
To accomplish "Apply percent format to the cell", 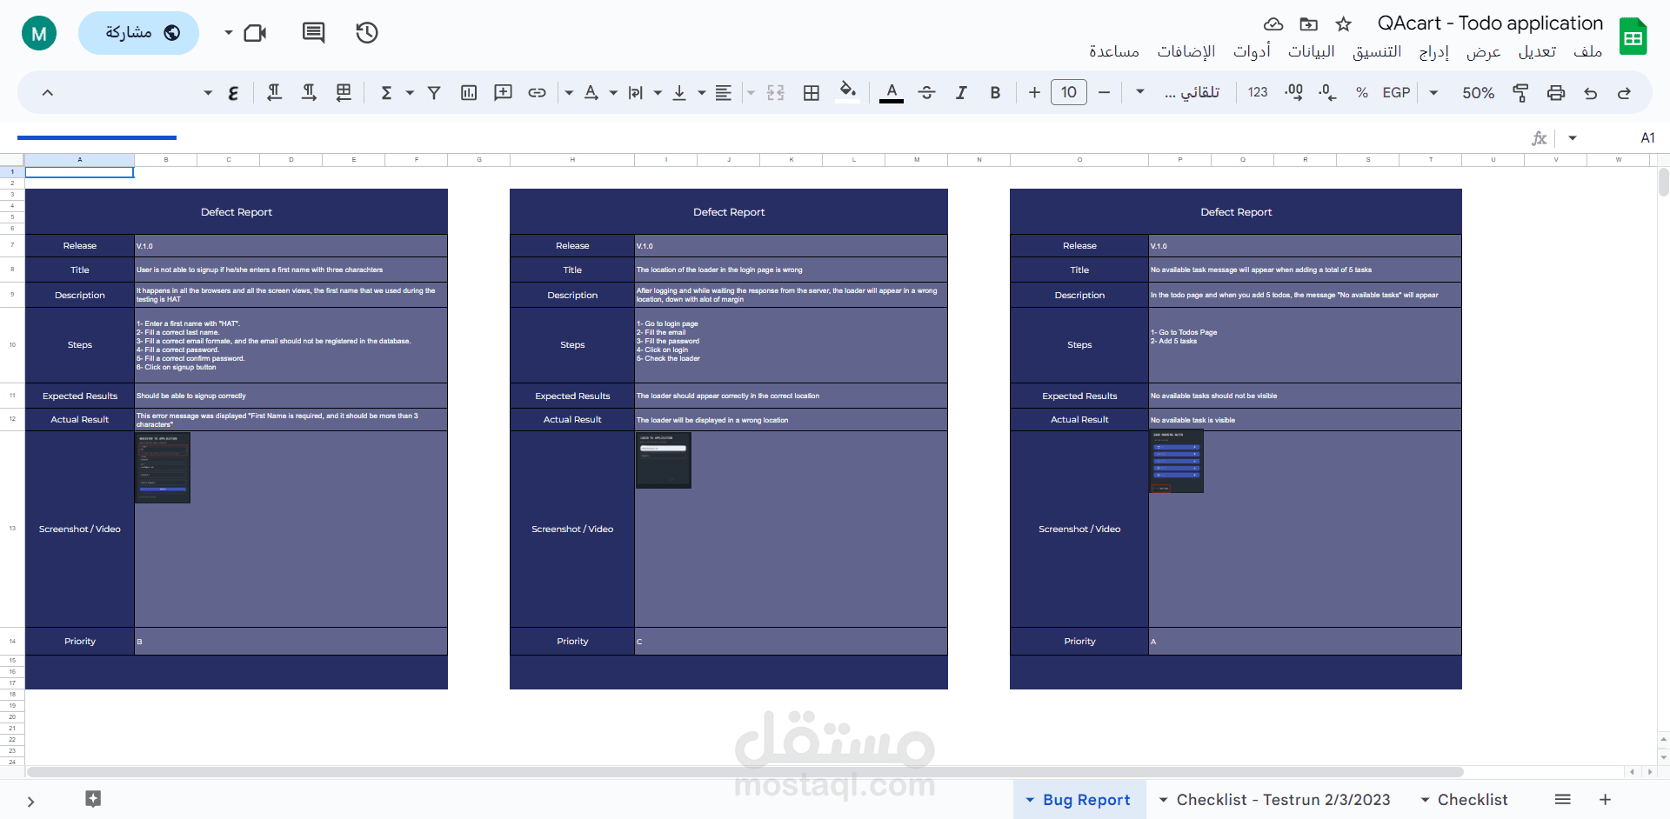I will 1362,93.
